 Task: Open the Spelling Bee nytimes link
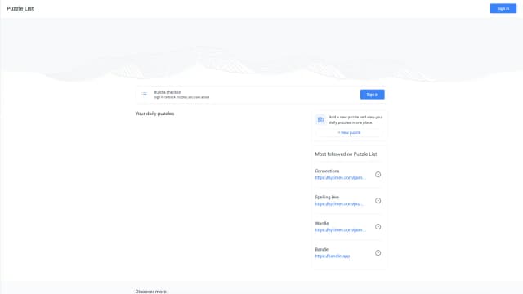340,203
